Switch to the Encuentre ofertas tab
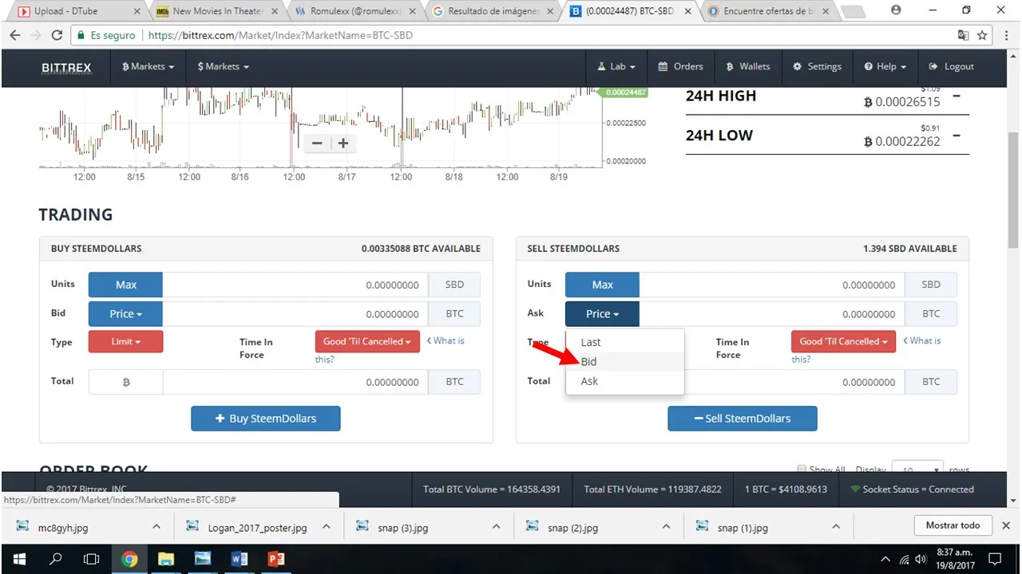The height and width of the screenshot is (574, 1022). click(770, 11)
